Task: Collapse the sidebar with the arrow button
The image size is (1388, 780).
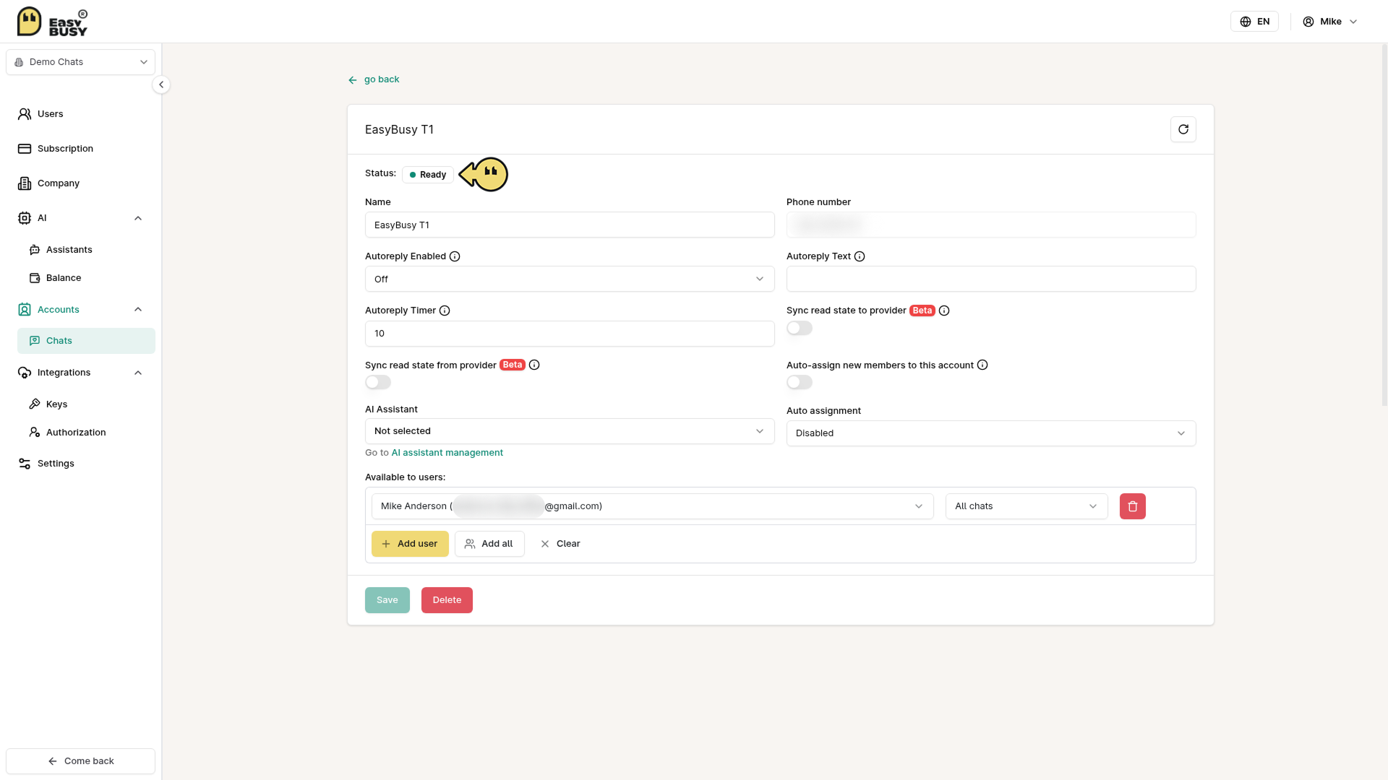Action: tap(161, 84)
